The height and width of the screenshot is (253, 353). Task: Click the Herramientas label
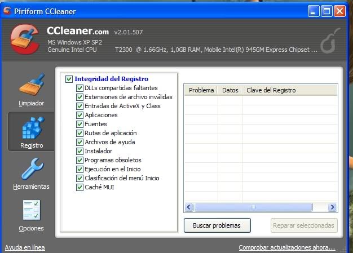tap(31, 187)
